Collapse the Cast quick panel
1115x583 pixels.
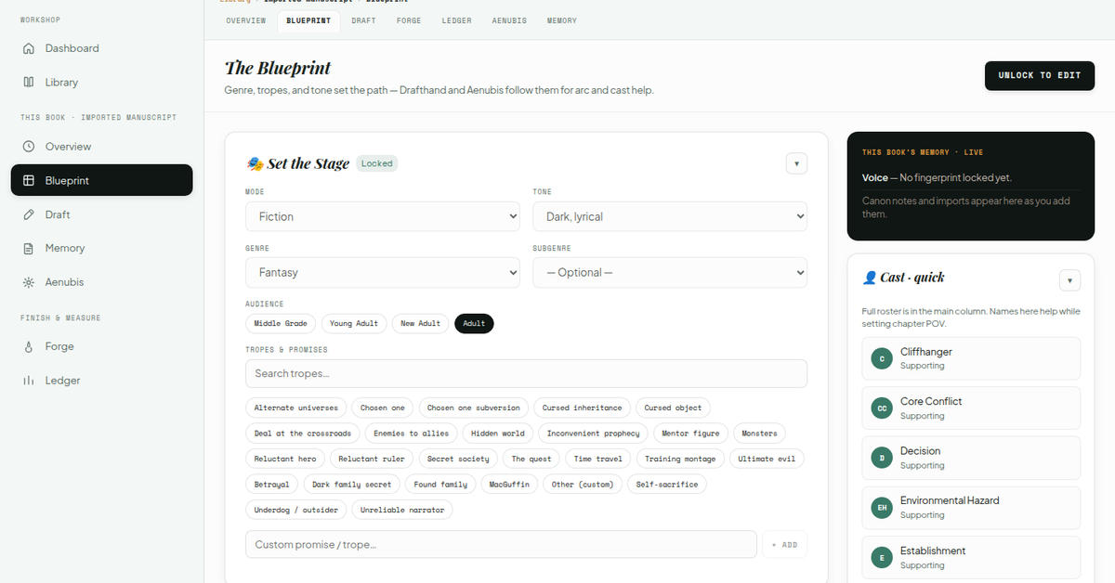[x=1069, y=280]
